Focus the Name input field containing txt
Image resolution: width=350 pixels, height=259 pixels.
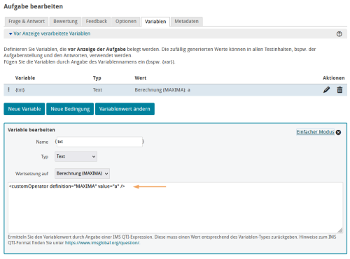click(x=99, y=142)
